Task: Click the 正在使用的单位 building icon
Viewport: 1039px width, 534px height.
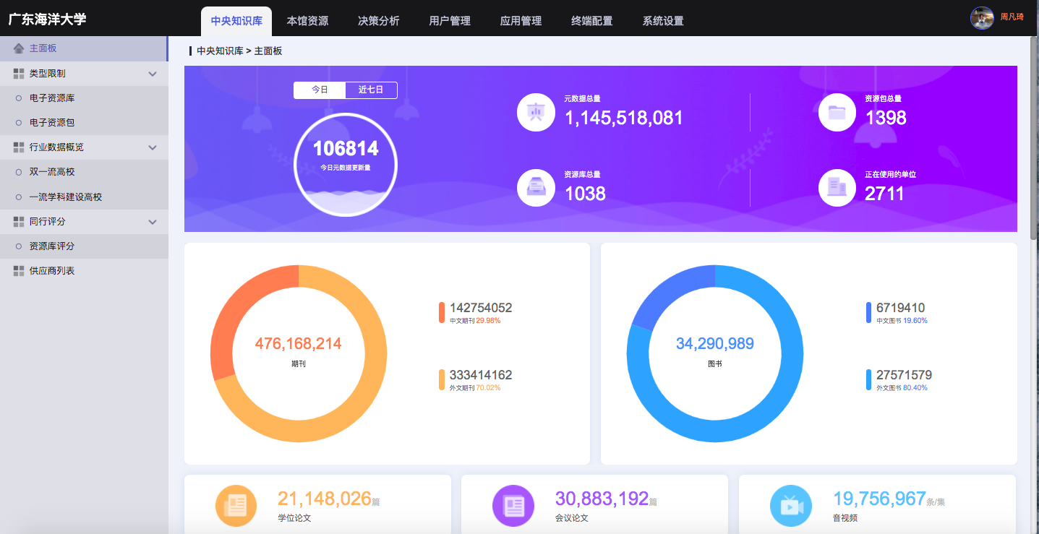Action: (837, 187)
